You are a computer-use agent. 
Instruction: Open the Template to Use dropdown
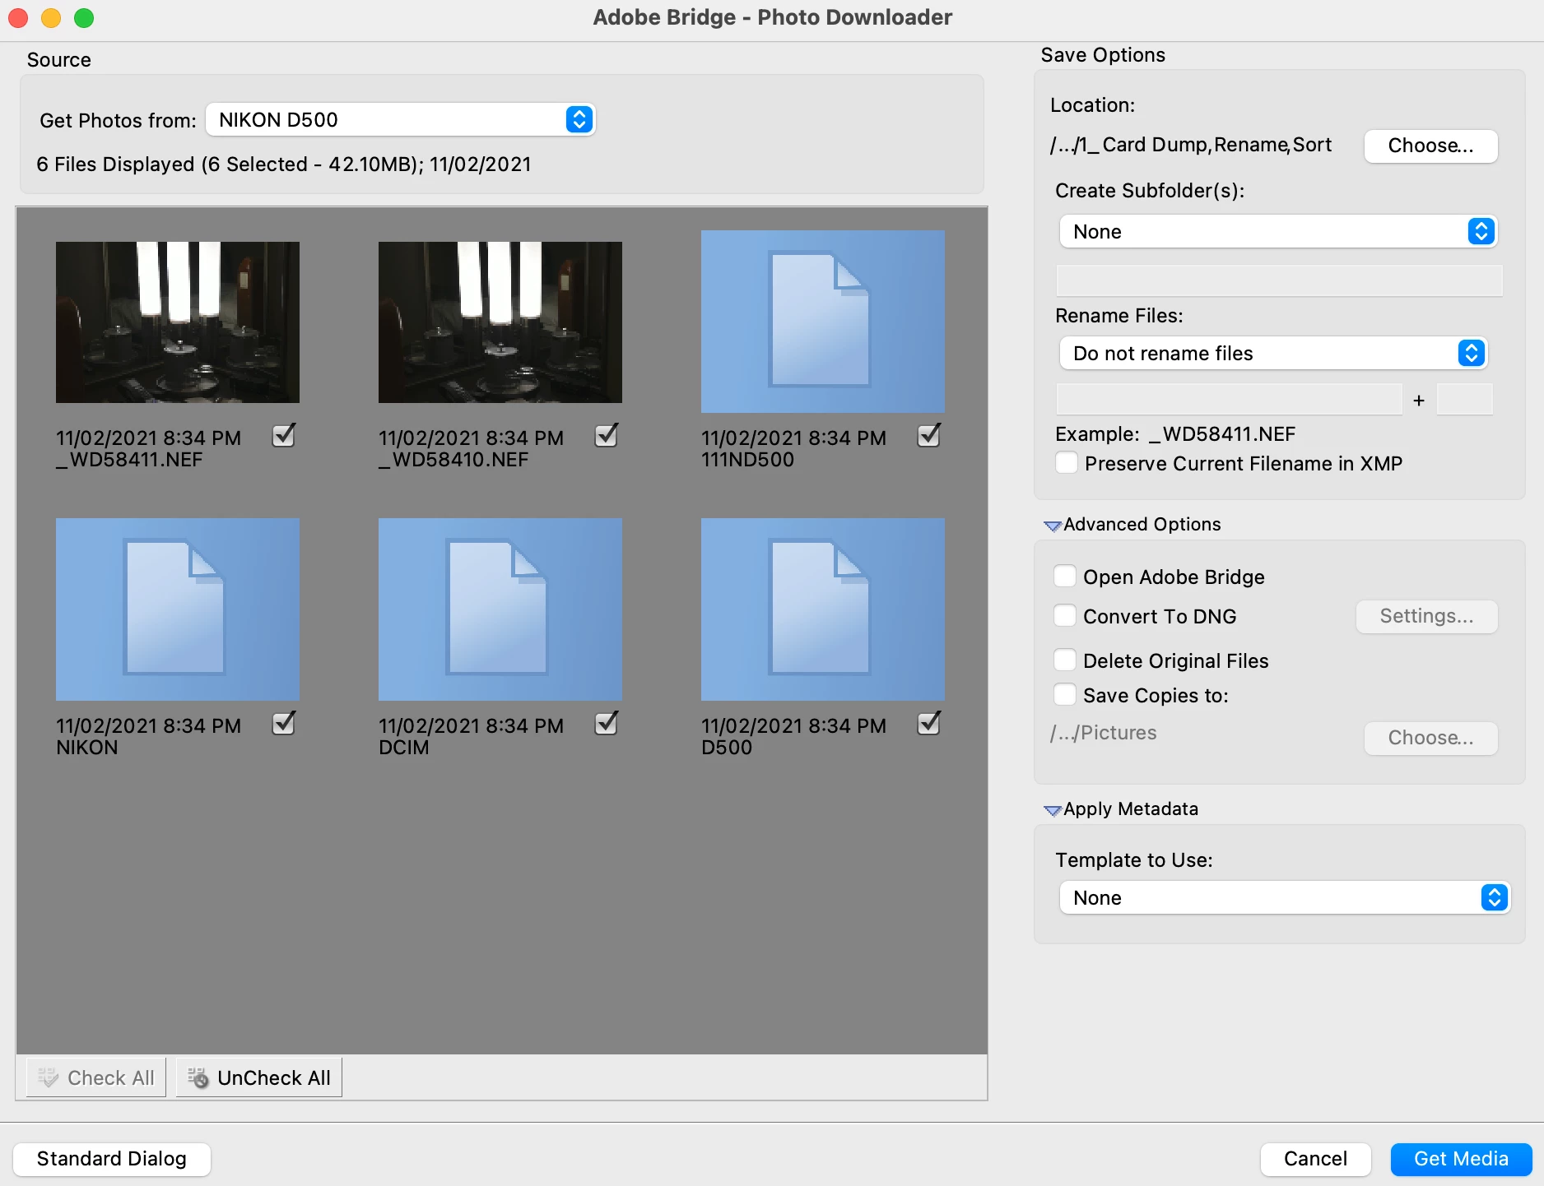coord(1284,898)
